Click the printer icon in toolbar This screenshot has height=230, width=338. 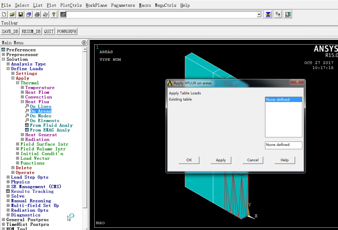point(37,15)
